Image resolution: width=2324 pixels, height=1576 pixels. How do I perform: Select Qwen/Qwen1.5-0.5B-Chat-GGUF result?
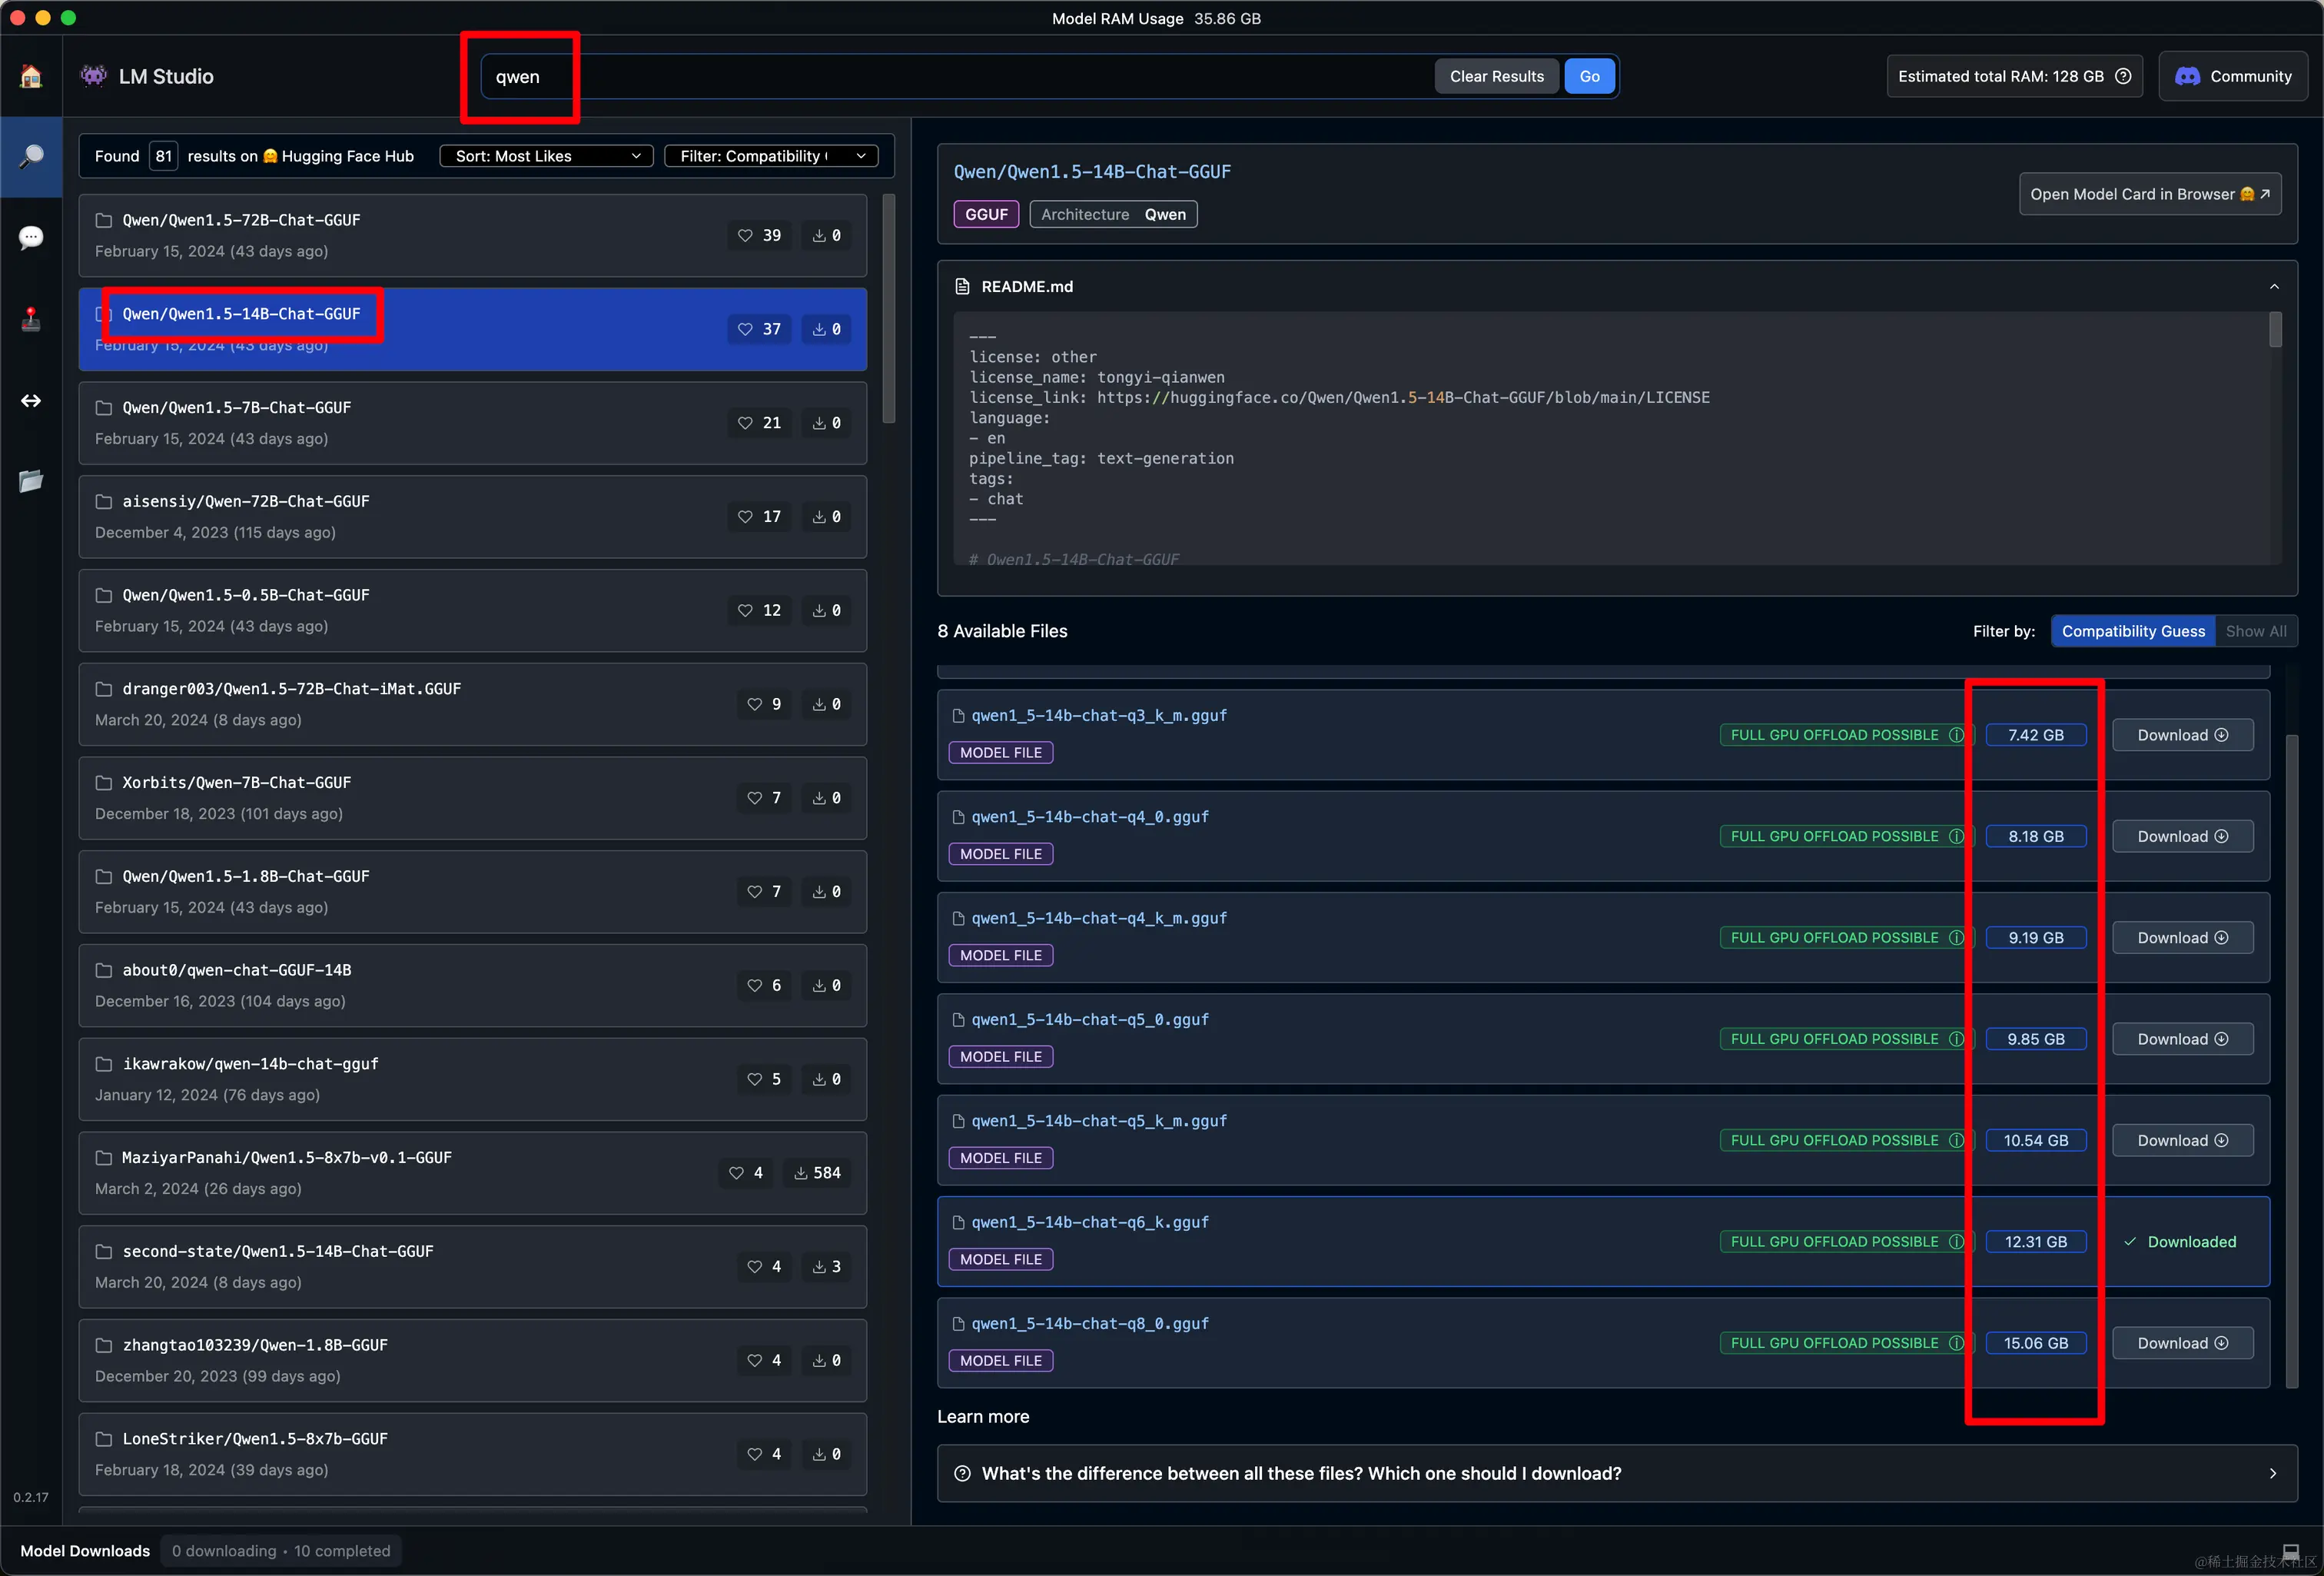(472, 610)
